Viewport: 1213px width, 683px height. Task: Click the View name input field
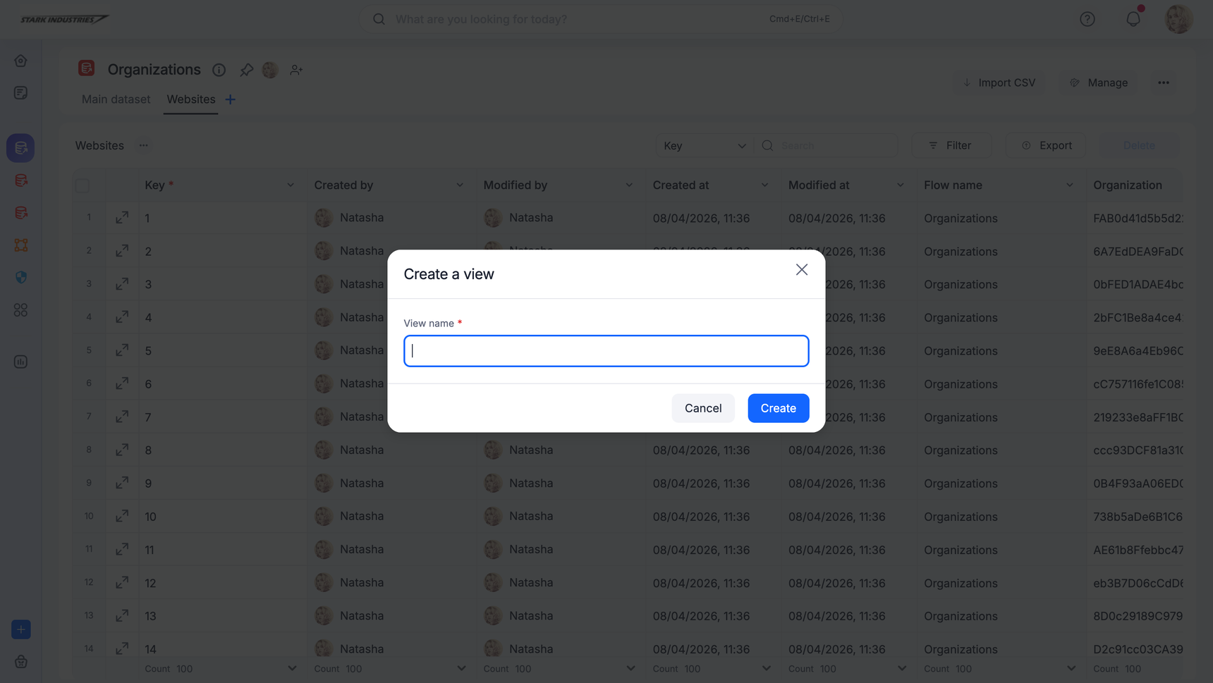[x=606, y=351]
